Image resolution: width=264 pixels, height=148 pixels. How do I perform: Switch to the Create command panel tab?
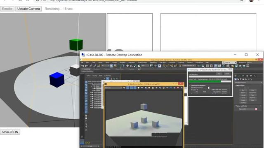click(236, 76)
